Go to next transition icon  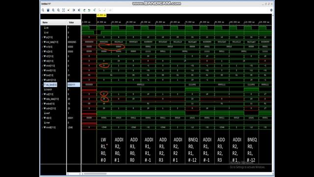pyautogui.click(x=89, y=10)
